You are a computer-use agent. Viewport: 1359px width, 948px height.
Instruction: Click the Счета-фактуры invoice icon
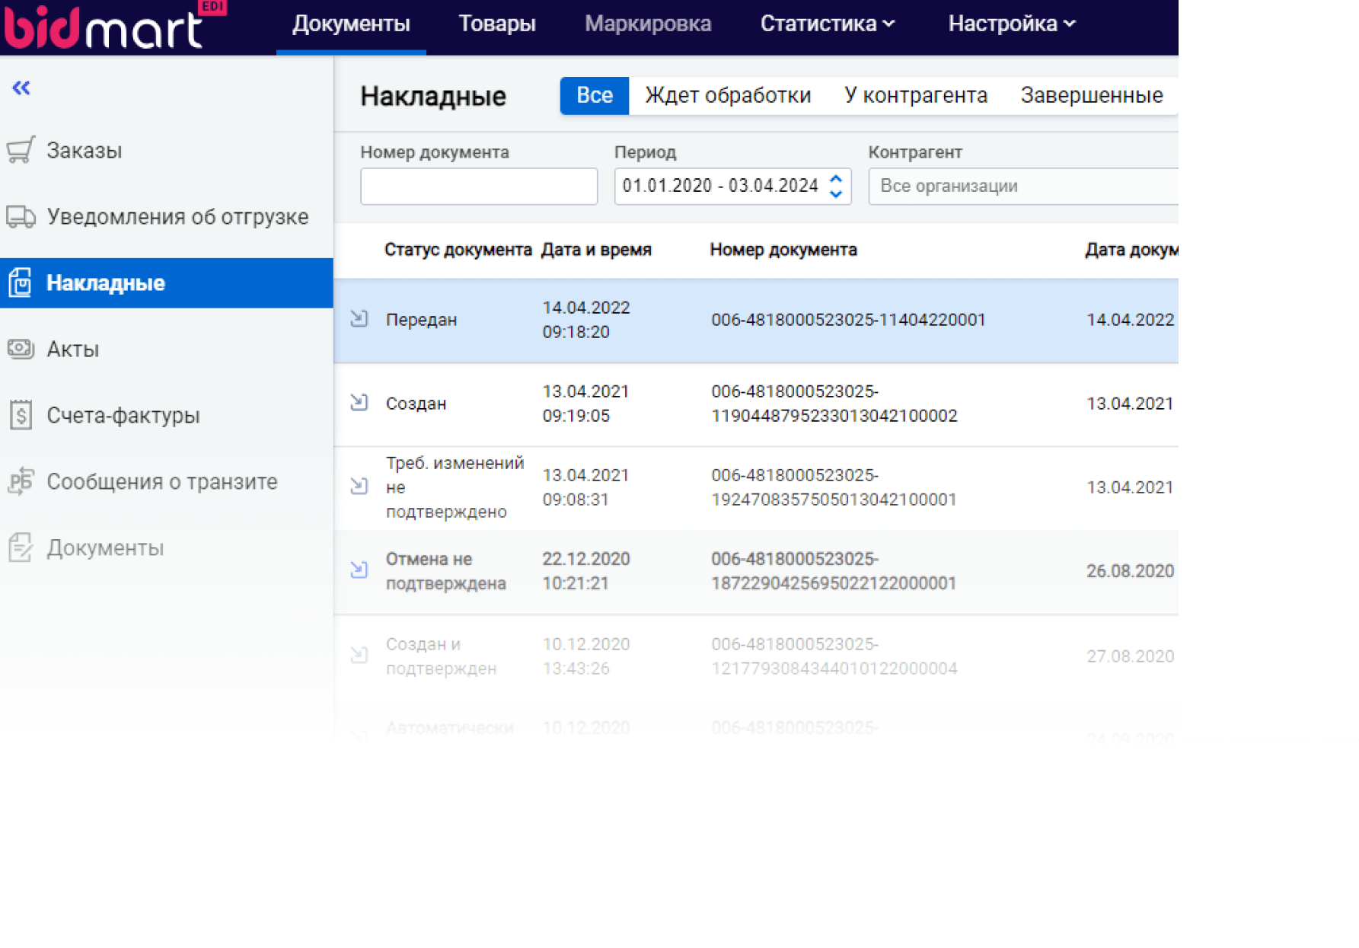coord(21,415)
